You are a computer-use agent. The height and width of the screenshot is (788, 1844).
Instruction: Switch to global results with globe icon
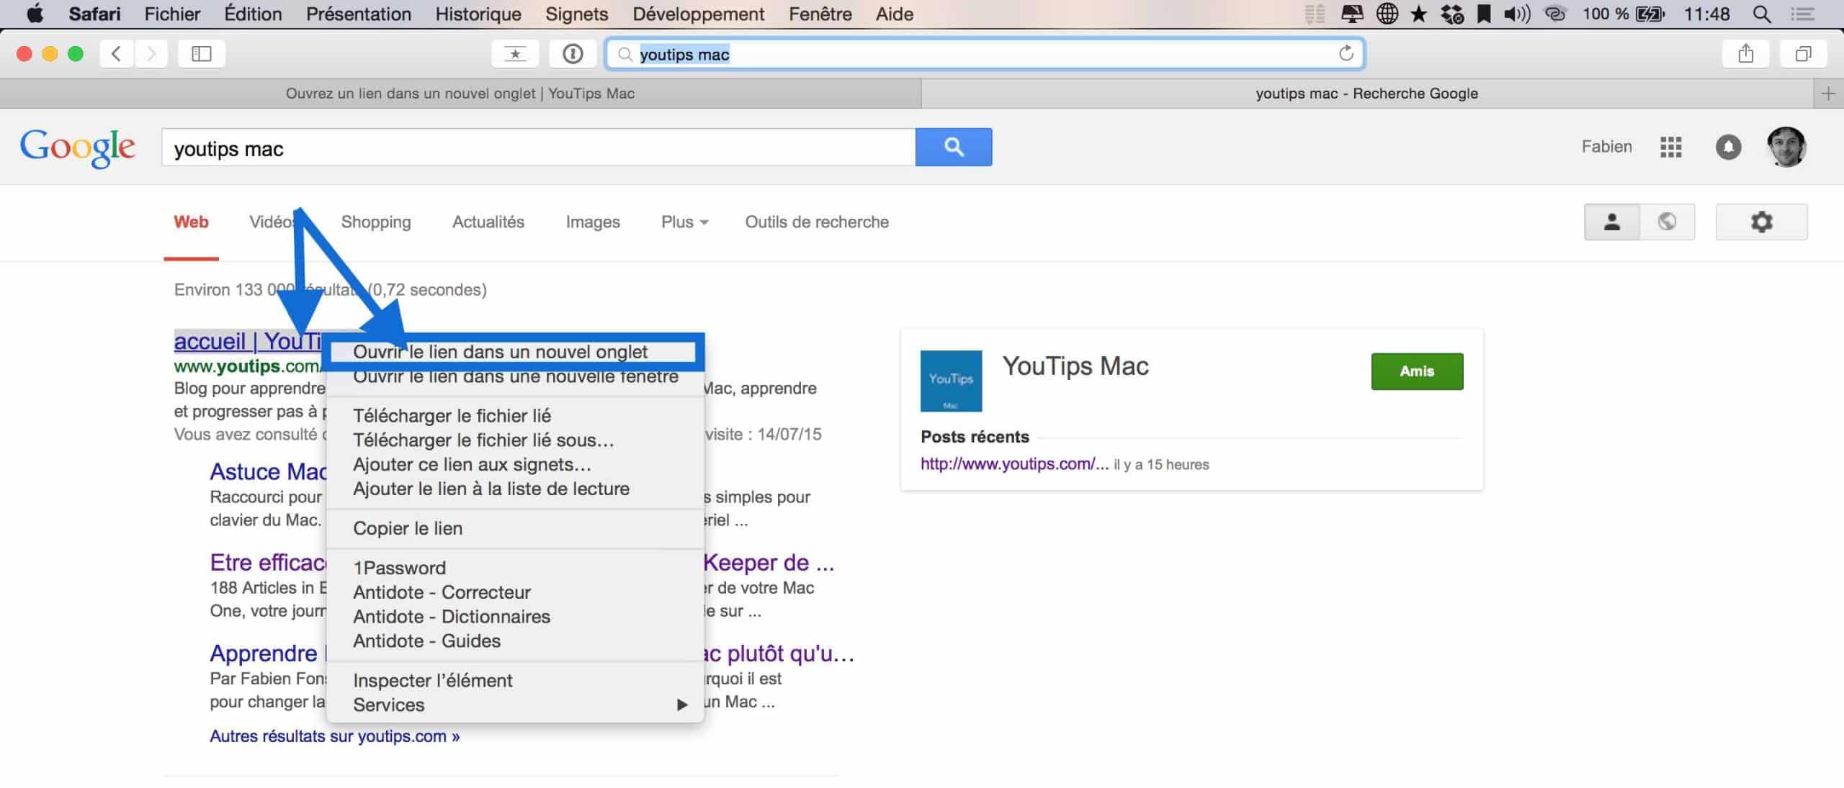click(x=1668, y=222)
